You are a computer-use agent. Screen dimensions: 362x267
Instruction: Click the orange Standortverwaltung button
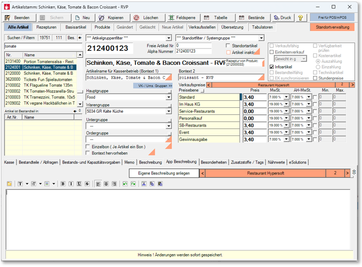(332, 27)
